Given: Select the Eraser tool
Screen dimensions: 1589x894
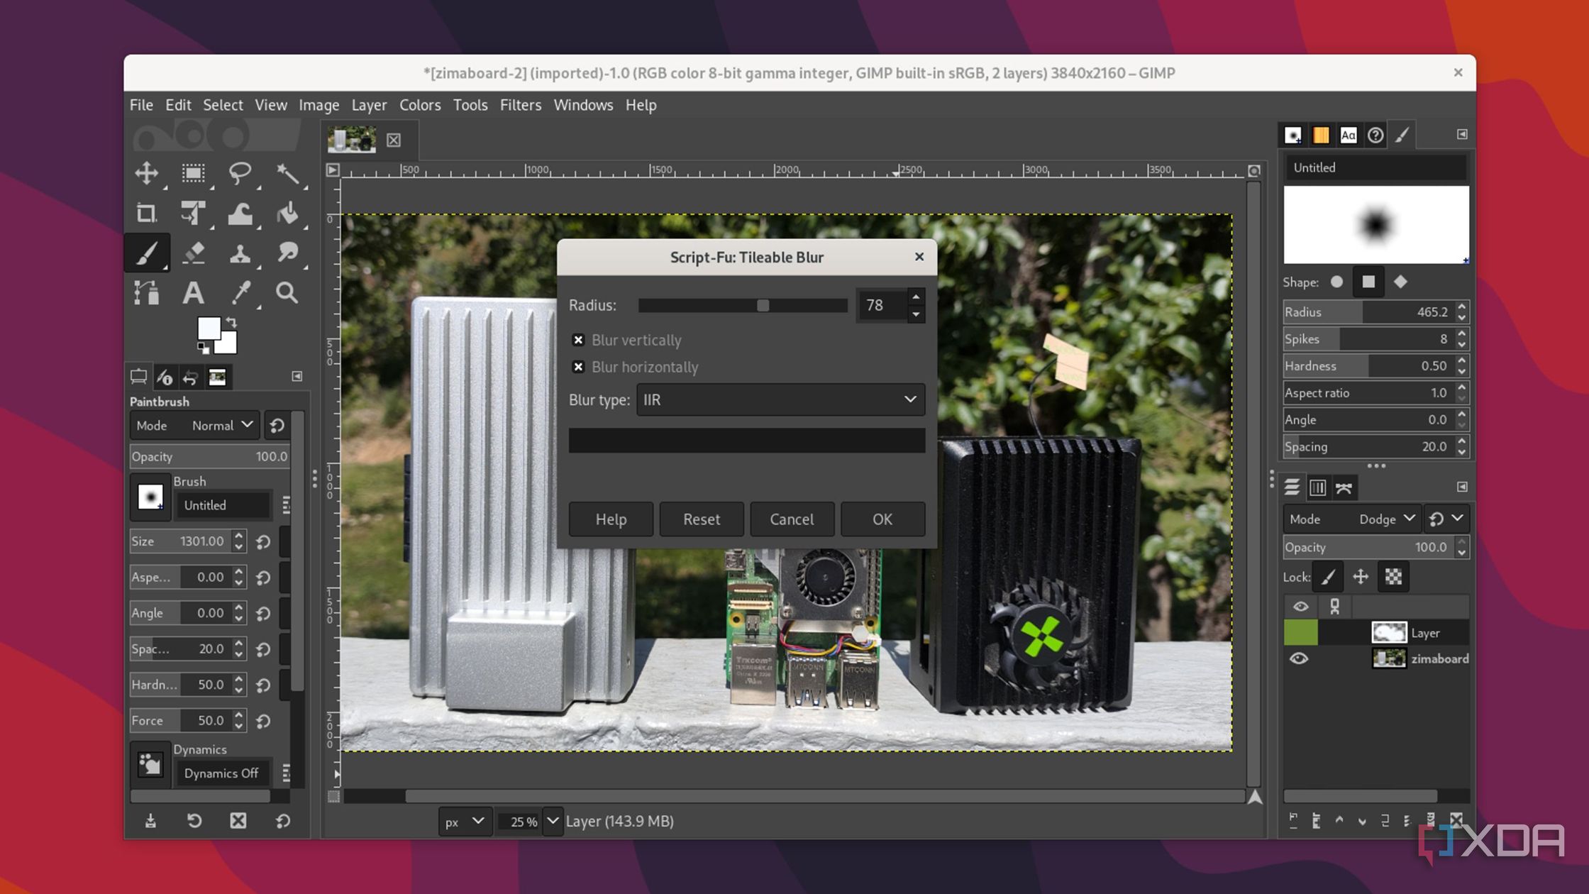Looking at the screenshot, I should [193, 253].
